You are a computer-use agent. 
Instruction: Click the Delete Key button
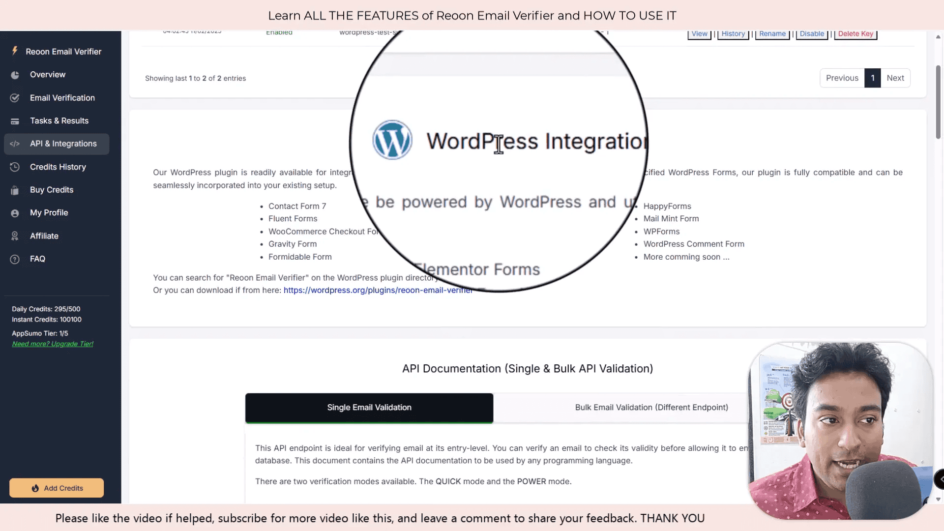[x=855, y=34]
